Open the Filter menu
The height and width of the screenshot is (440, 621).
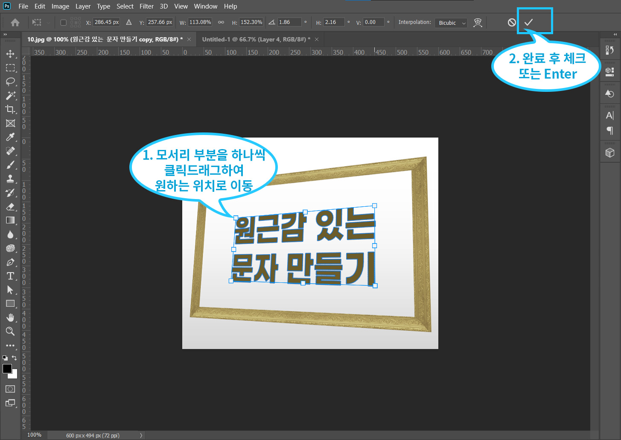click(146, 6)
